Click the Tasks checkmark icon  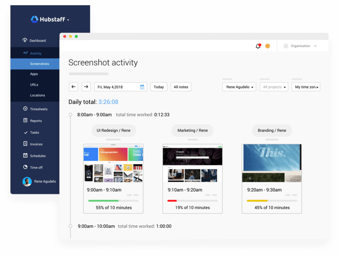26,132
